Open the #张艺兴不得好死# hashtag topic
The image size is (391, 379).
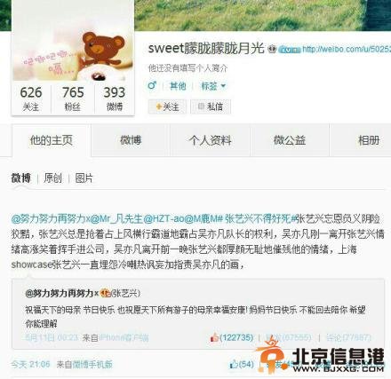pyautogui.click(x=258, y=218)
